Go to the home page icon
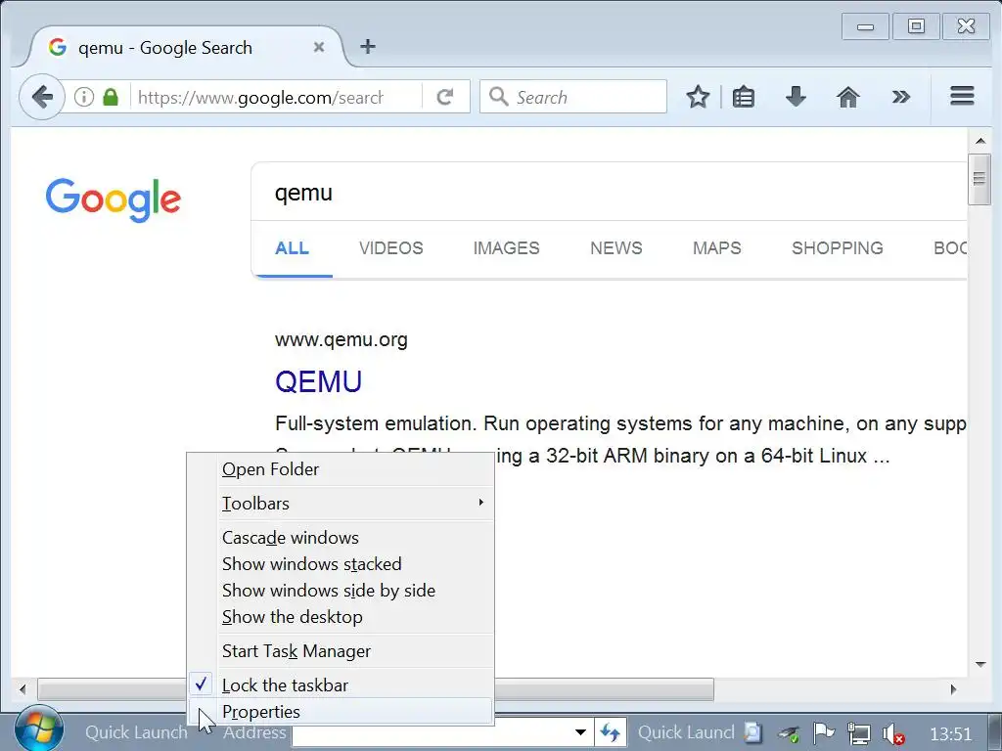Viewport: 1002px width, 751px height. point(848,97)
